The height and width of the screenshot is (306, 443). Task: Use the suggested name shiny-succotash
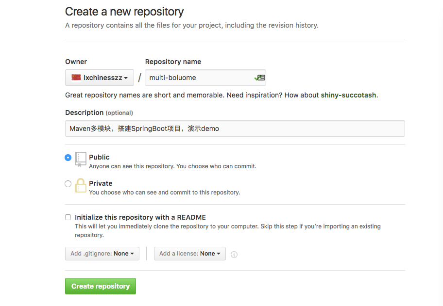coord(348,95)
